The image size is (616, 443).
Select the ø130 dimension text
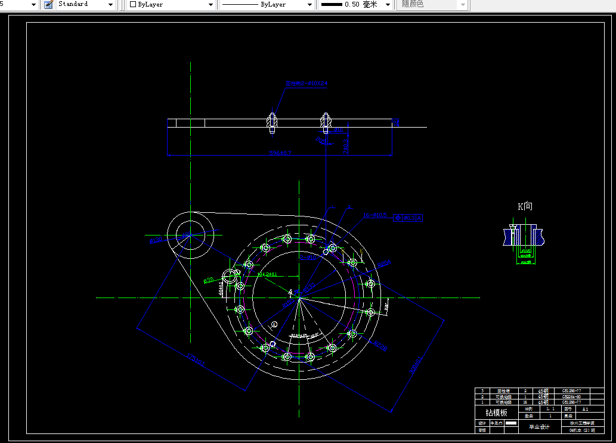tap(156, 240)
